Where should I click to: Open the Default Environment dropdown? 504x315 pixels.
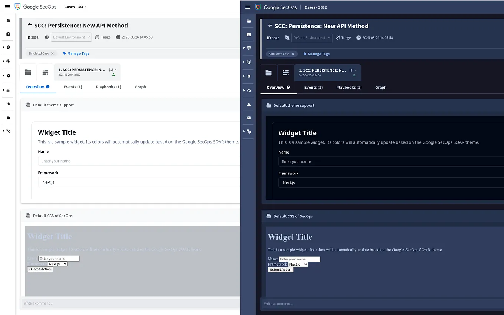click(71, 37)
